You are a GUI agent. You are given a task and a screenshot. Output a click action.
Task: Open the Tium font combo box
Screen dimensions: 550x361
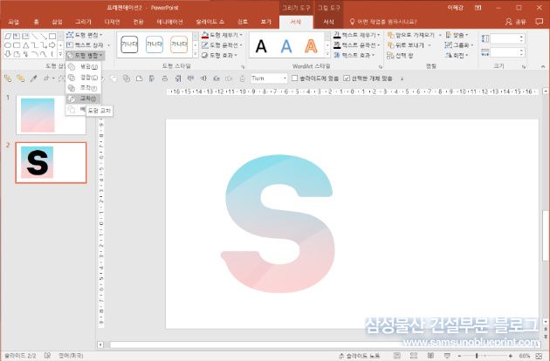click(x=270, y=78)
